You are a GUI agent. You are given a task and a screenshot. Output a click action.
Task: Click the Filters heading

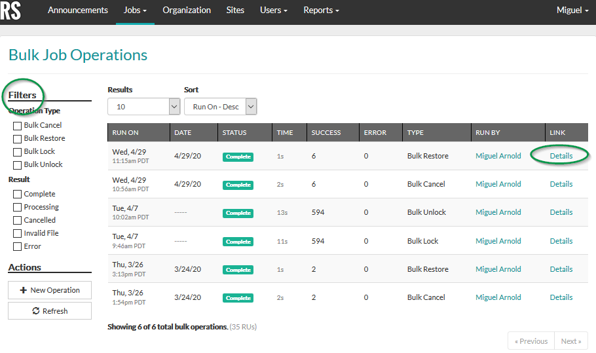click(22, 95)
